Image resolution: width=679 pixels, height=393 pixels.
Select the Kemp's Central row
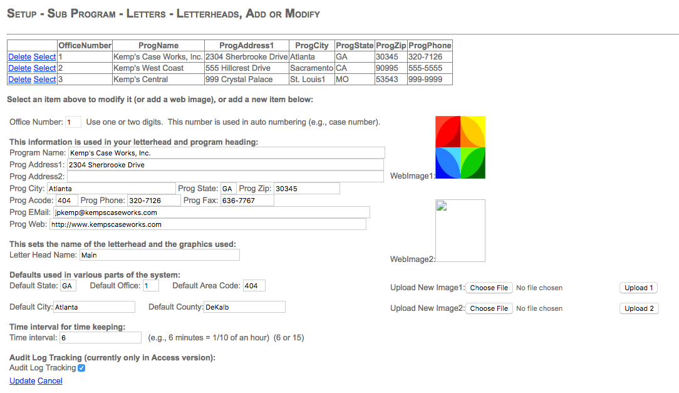[x=44, y=80]
